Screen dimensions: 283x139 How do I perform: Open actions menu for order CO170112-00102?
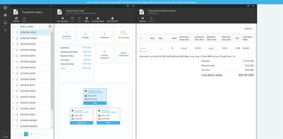(x=17, y=109)
